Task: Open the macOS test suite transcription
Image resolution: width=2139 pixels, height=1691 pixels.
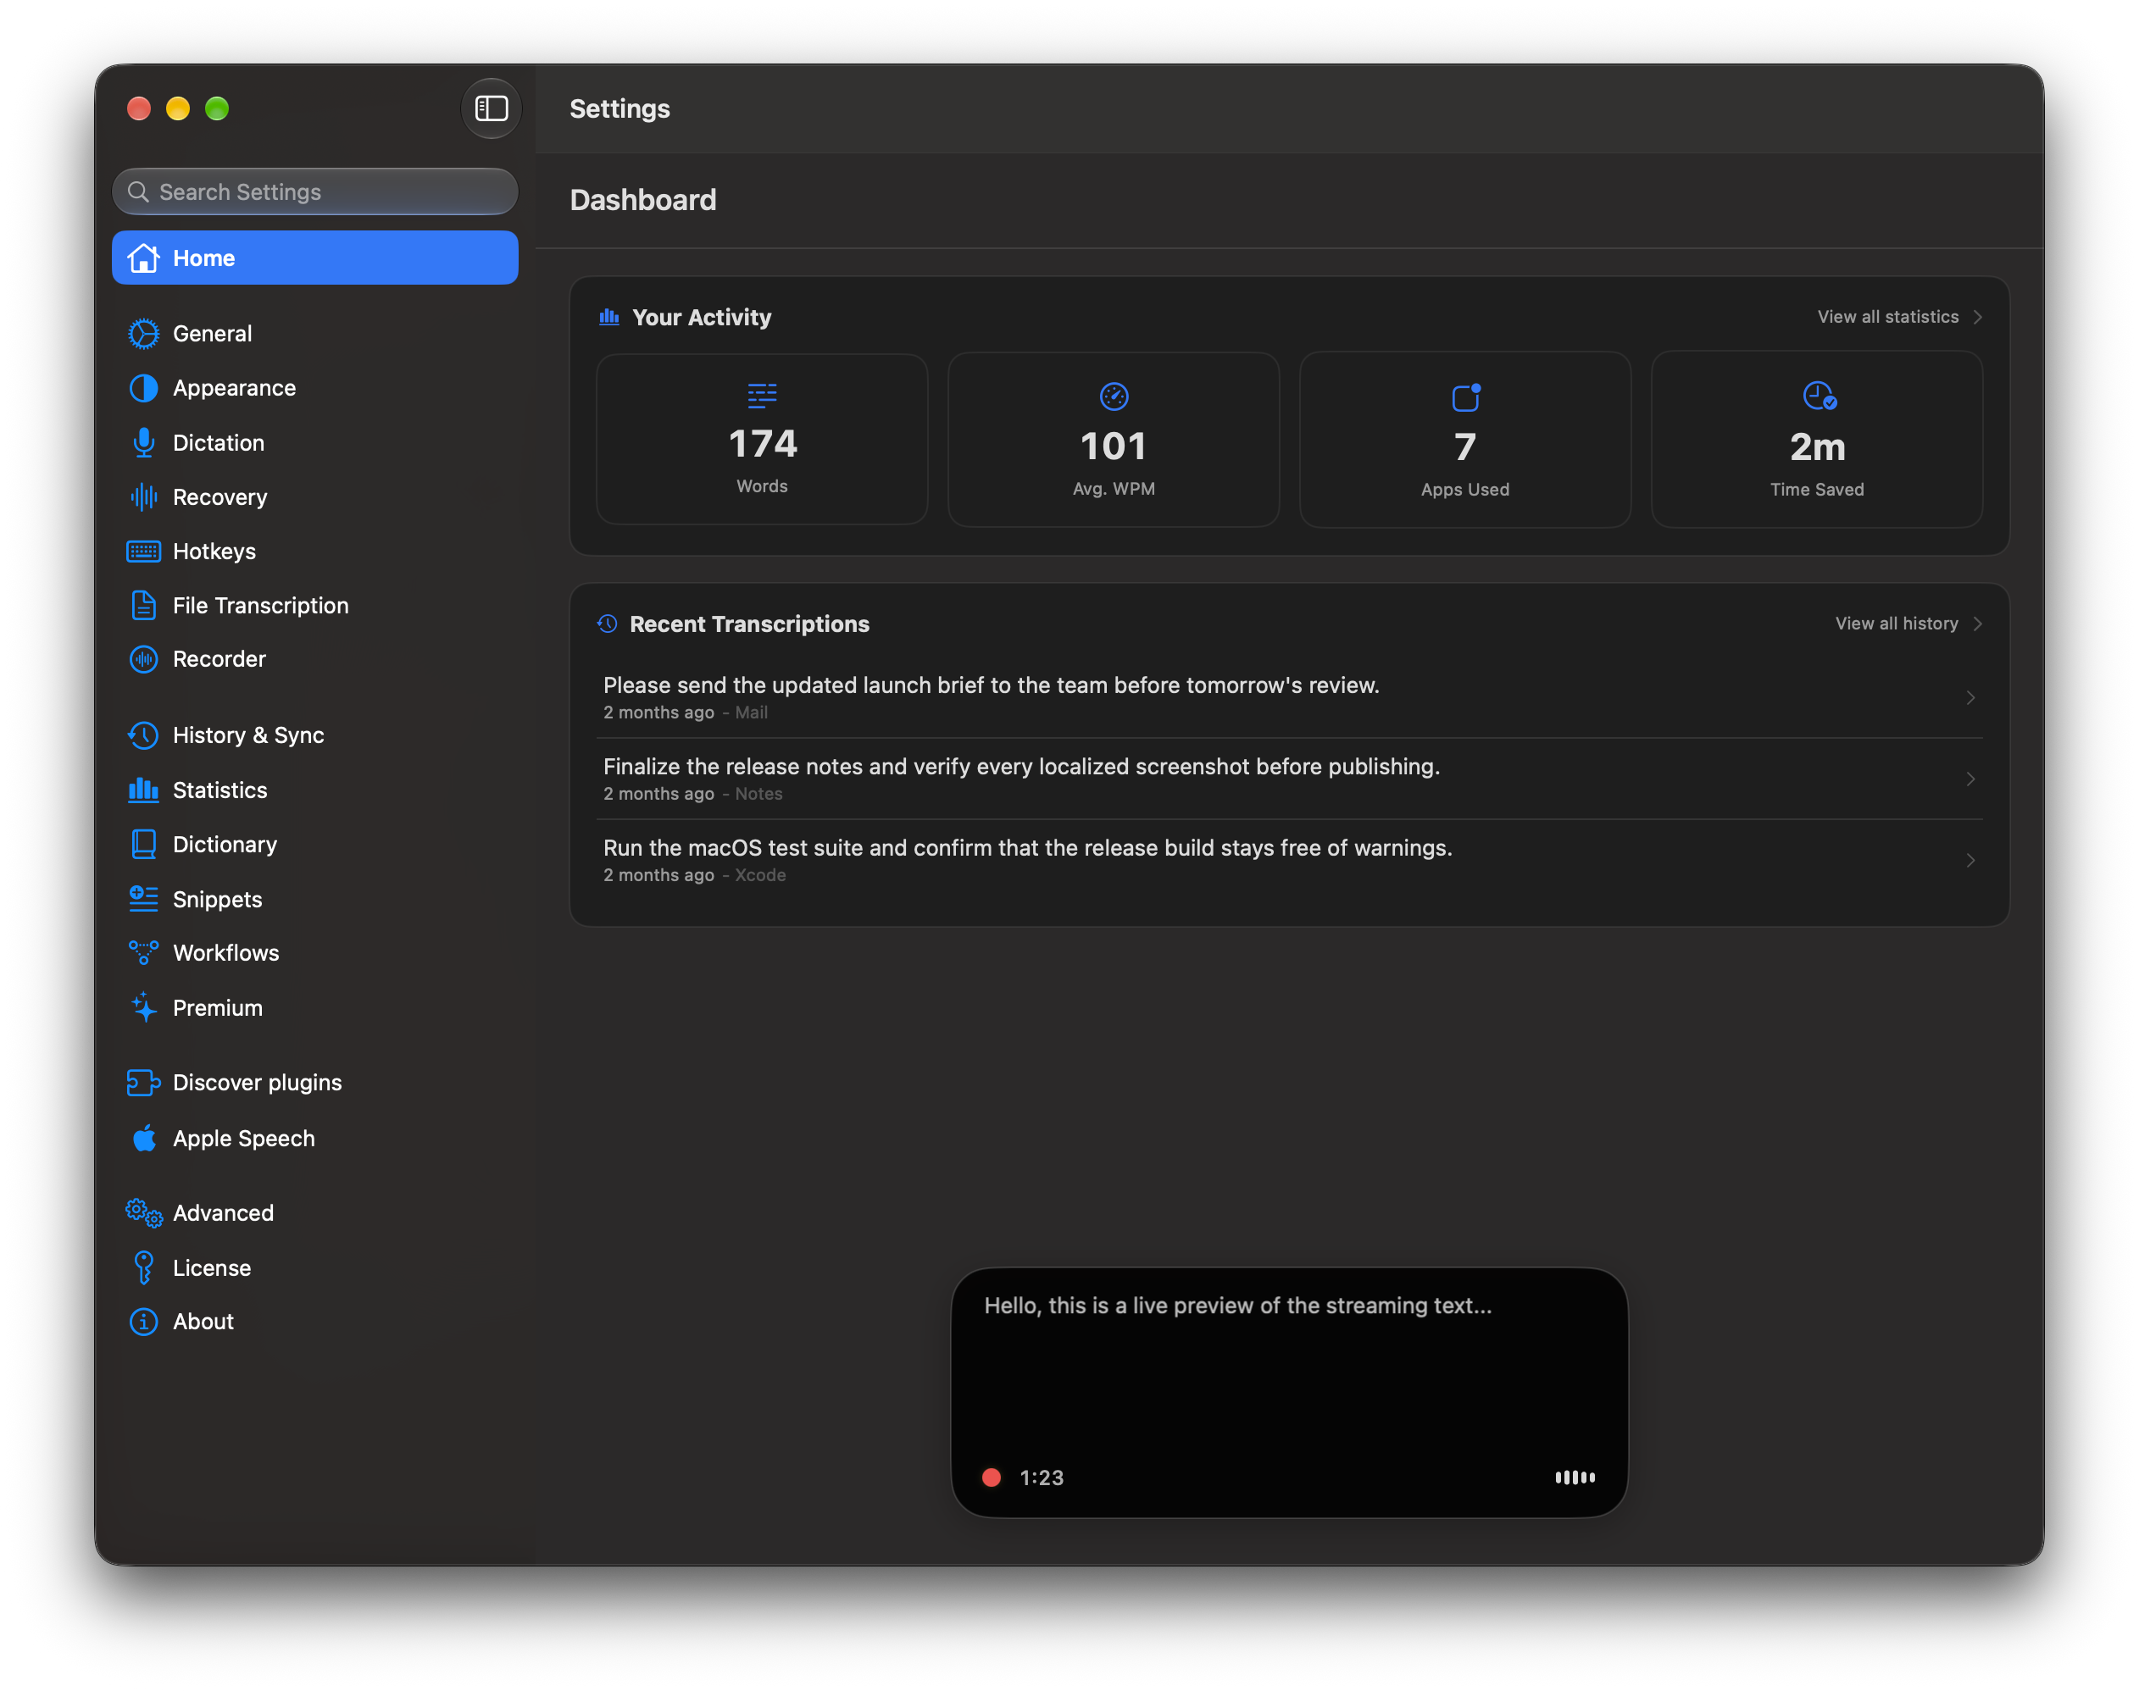Action: (x=1289, y=861)
